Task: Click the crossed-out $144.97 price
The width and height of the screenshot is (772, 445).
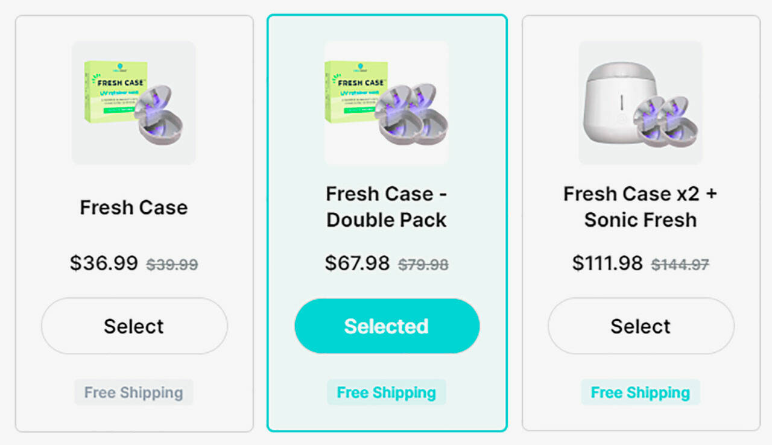Action: tap(680, 264)
